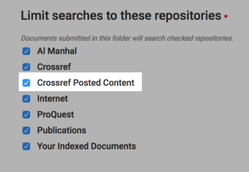The width and height of the screenshot is (249, 172).
Task: Click the word Documents in italic hint
Action: tap(39, 38)
